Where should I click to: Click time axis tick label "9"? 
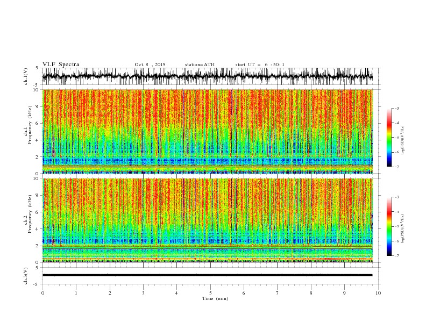pos(344,293)
